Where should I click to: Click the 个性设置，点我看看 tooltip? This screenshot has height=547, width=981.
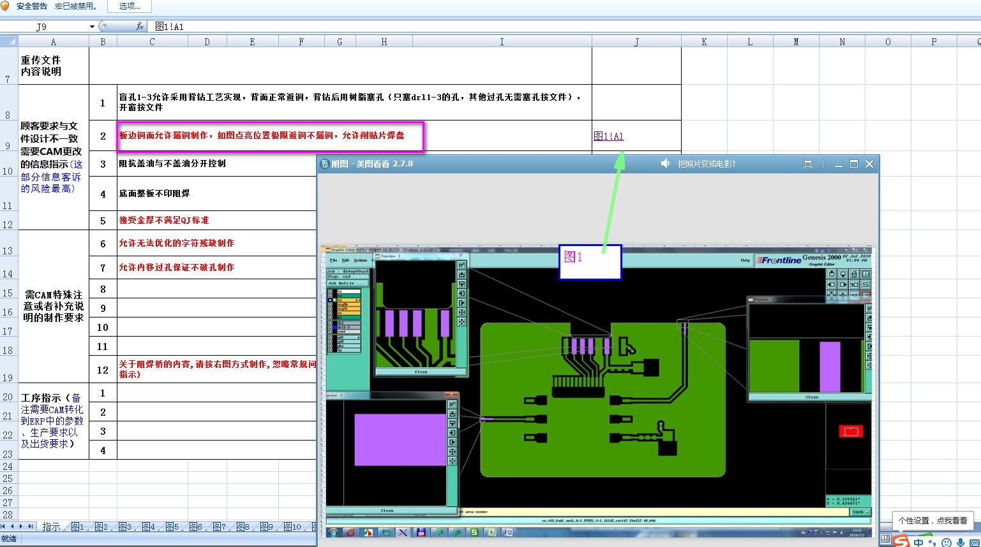pos(932,520)
